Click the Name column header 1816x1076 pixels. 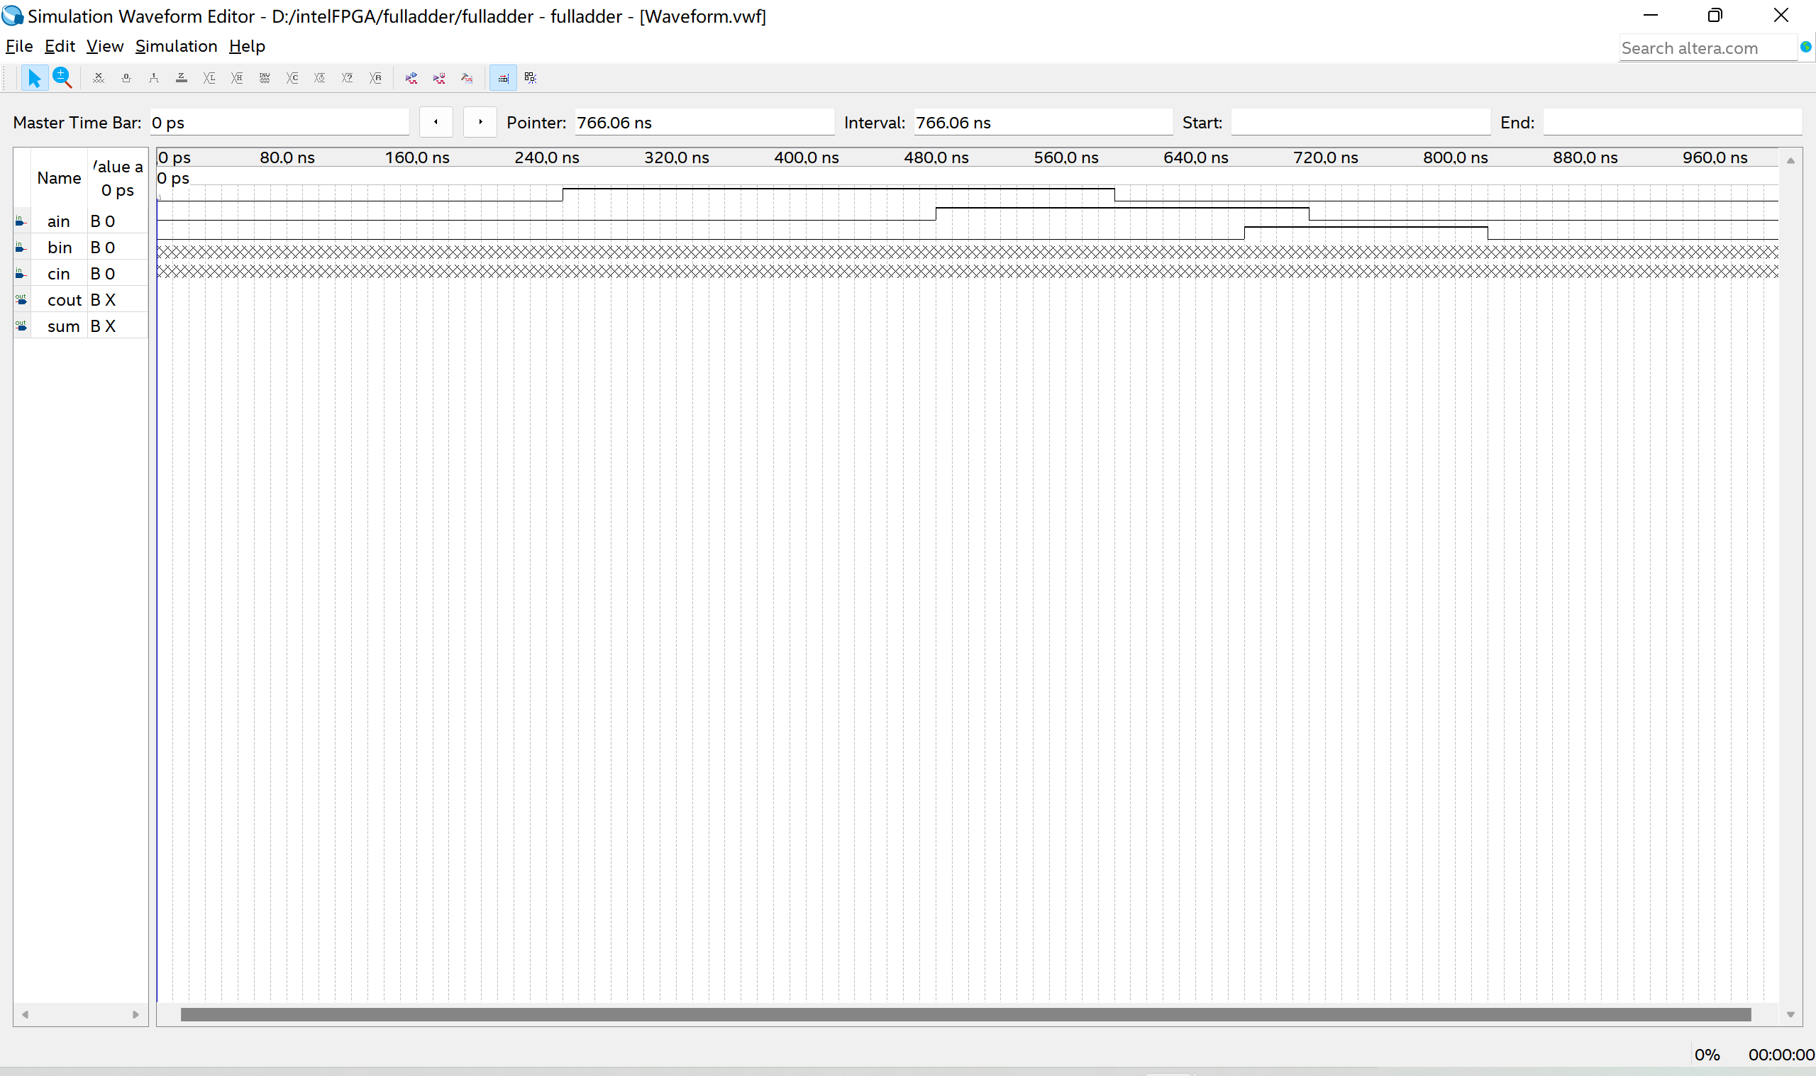(x=59, y=178)
